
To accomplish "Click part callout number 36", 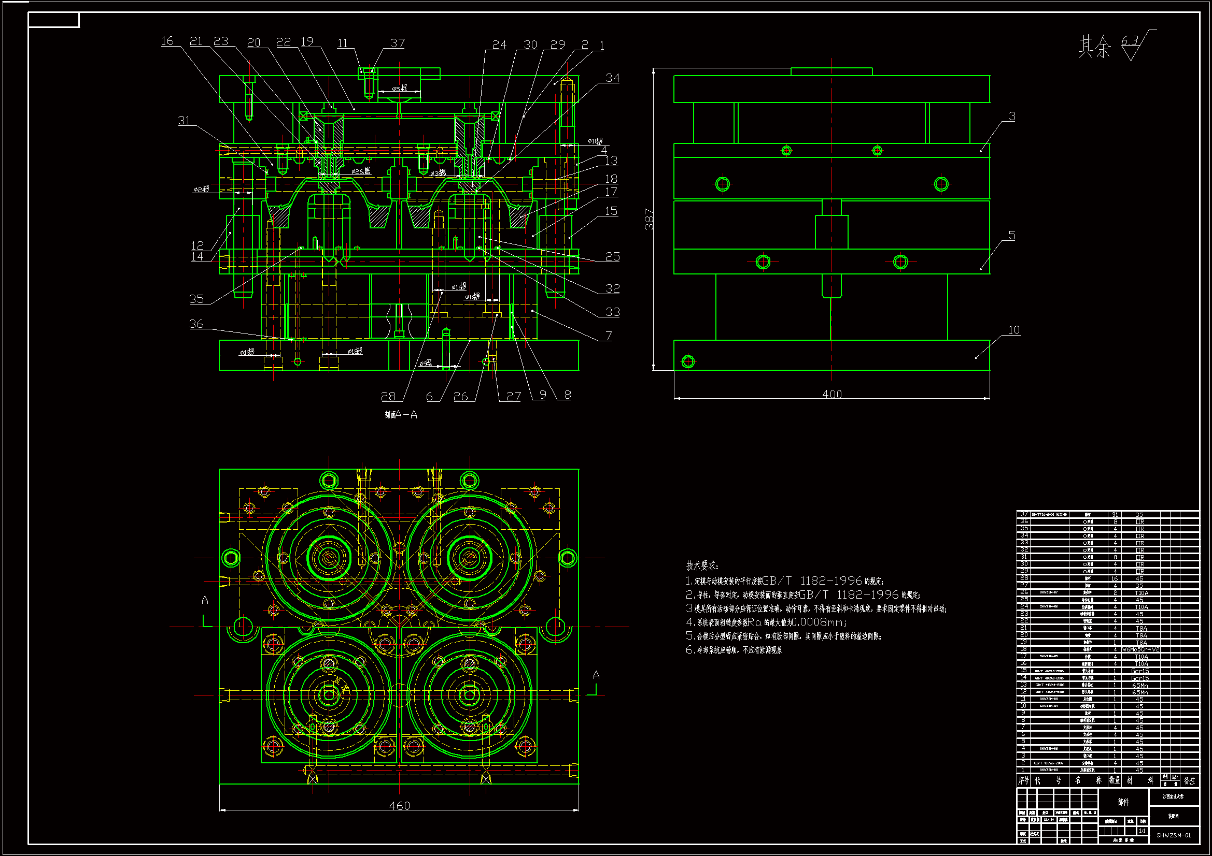I will tap(196, 324).
